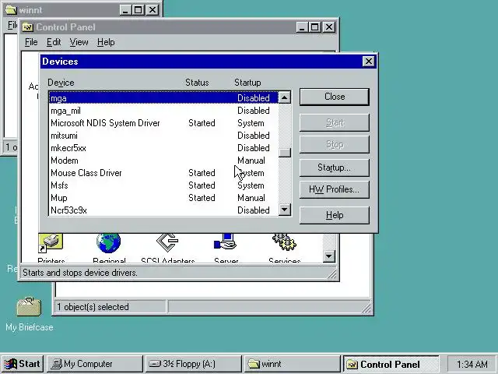
Task: Open the View menu in Control Panel
Action: tap(79, 42)
